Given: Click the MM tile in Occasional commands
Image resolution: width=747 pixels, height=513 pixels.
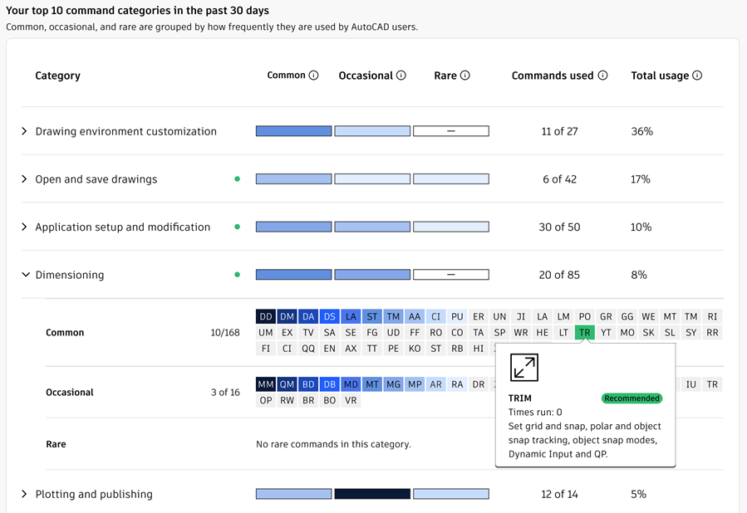Looking at the screenshot, I should 266,384.
